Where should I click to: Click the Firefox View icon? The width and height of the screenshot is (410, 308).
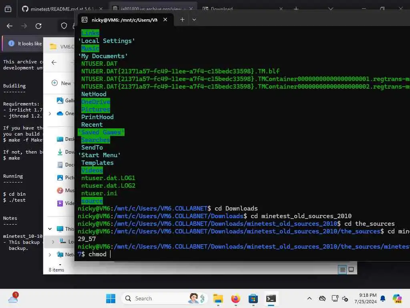pyautogui.click(x=8, y=9)
